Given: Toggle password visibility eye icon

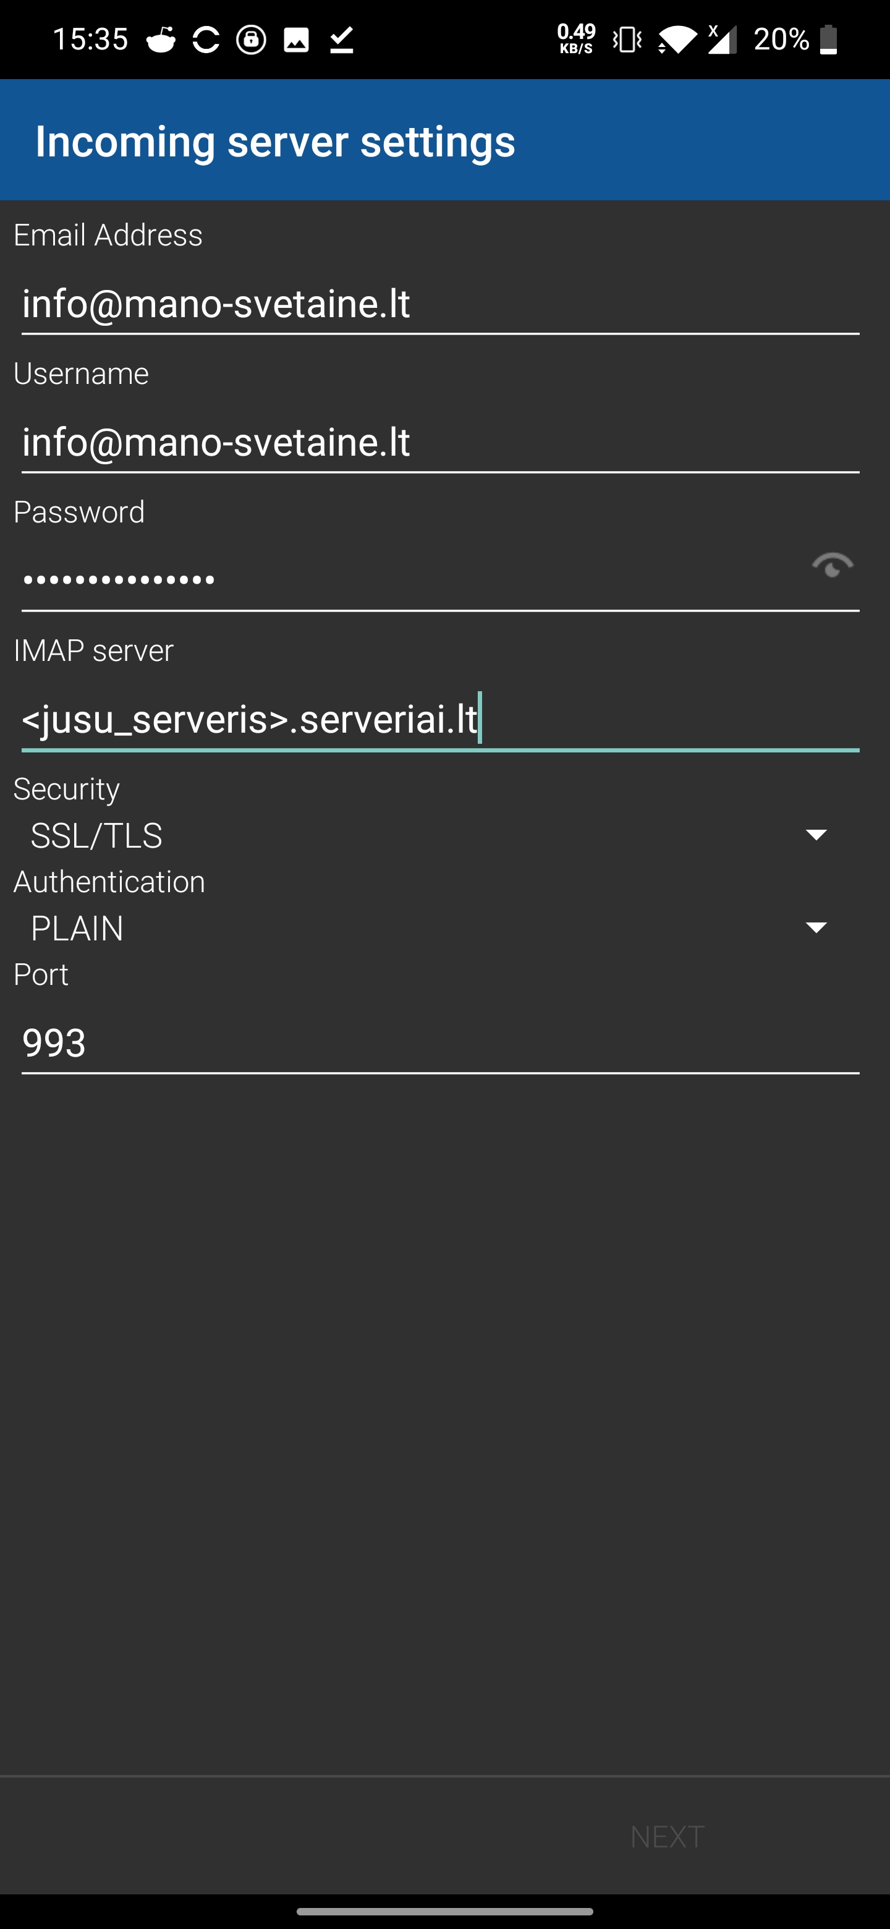Looking at the screenshot, I should 833,566.
